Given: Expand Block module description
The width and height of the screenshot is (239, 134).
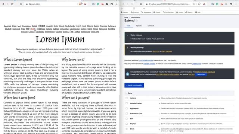Looking at the screenshot, I should point(159,129).
